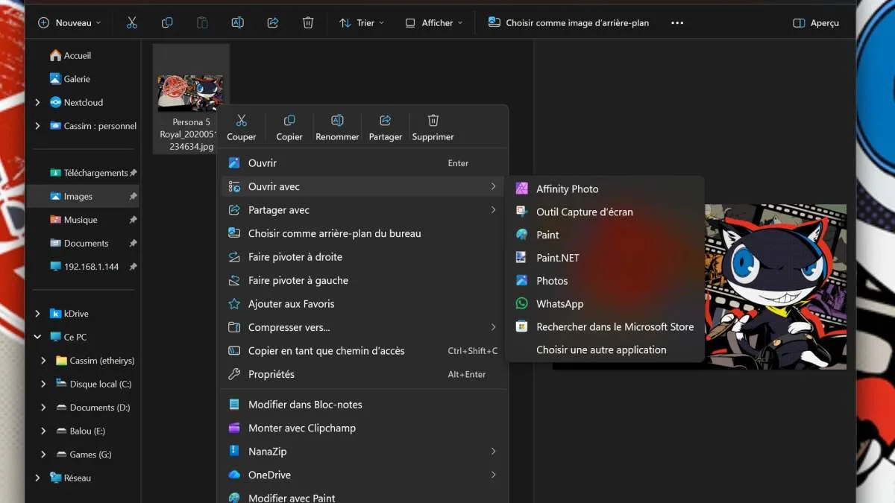
Task: Collapse the Ce PC tree node
Action: click(x=37, y=337)
